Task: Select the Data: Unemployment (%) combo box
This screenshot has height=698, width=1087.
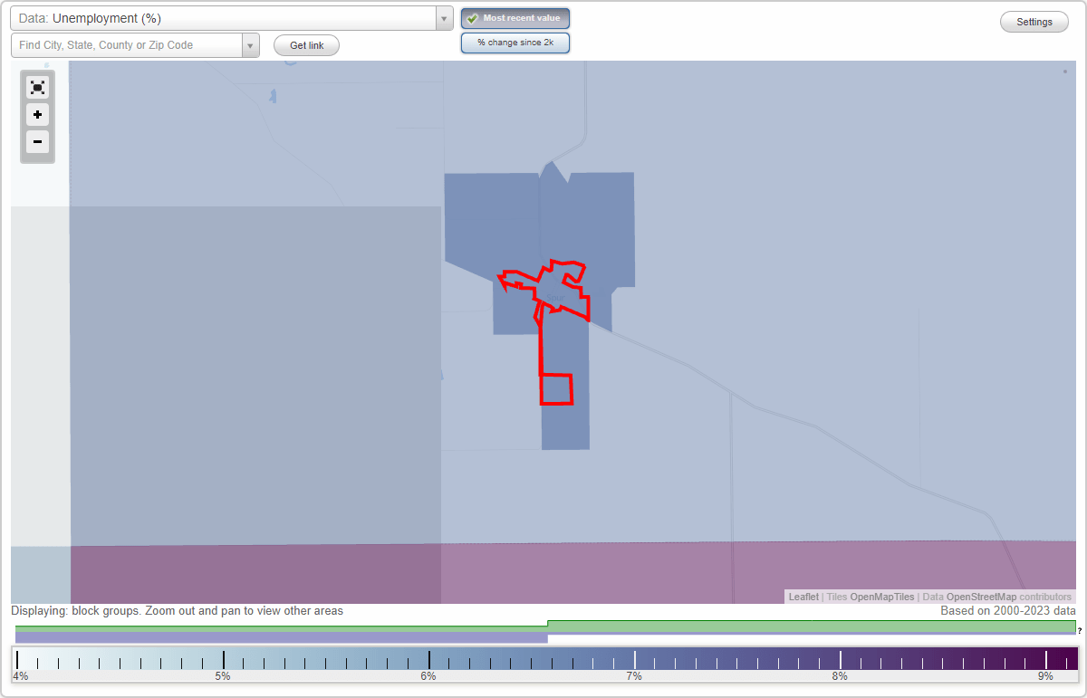Action: (x=232, y=18)
